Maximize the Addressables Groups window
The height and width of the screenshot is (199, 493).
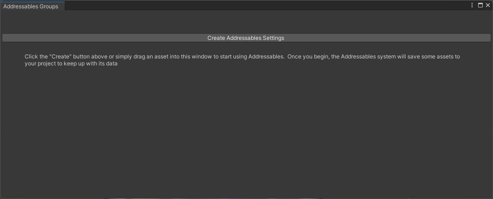tap(480, 6)
